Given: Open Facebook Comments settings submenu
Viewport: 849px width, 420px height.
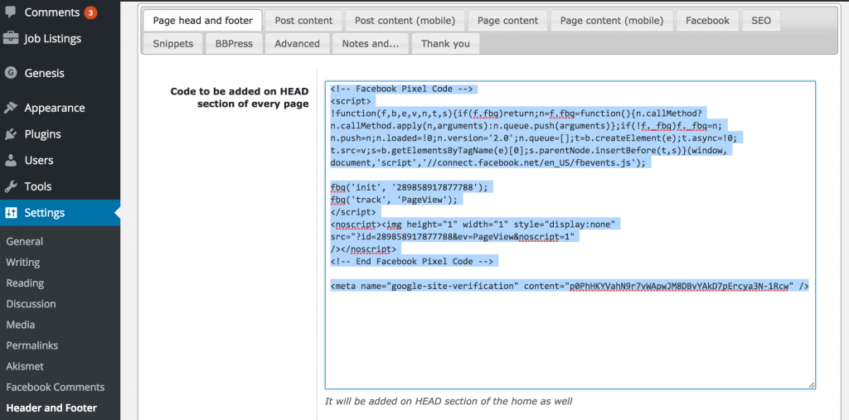Looking at the screenshot, I should pyautogui.click(x=56, y=387).
